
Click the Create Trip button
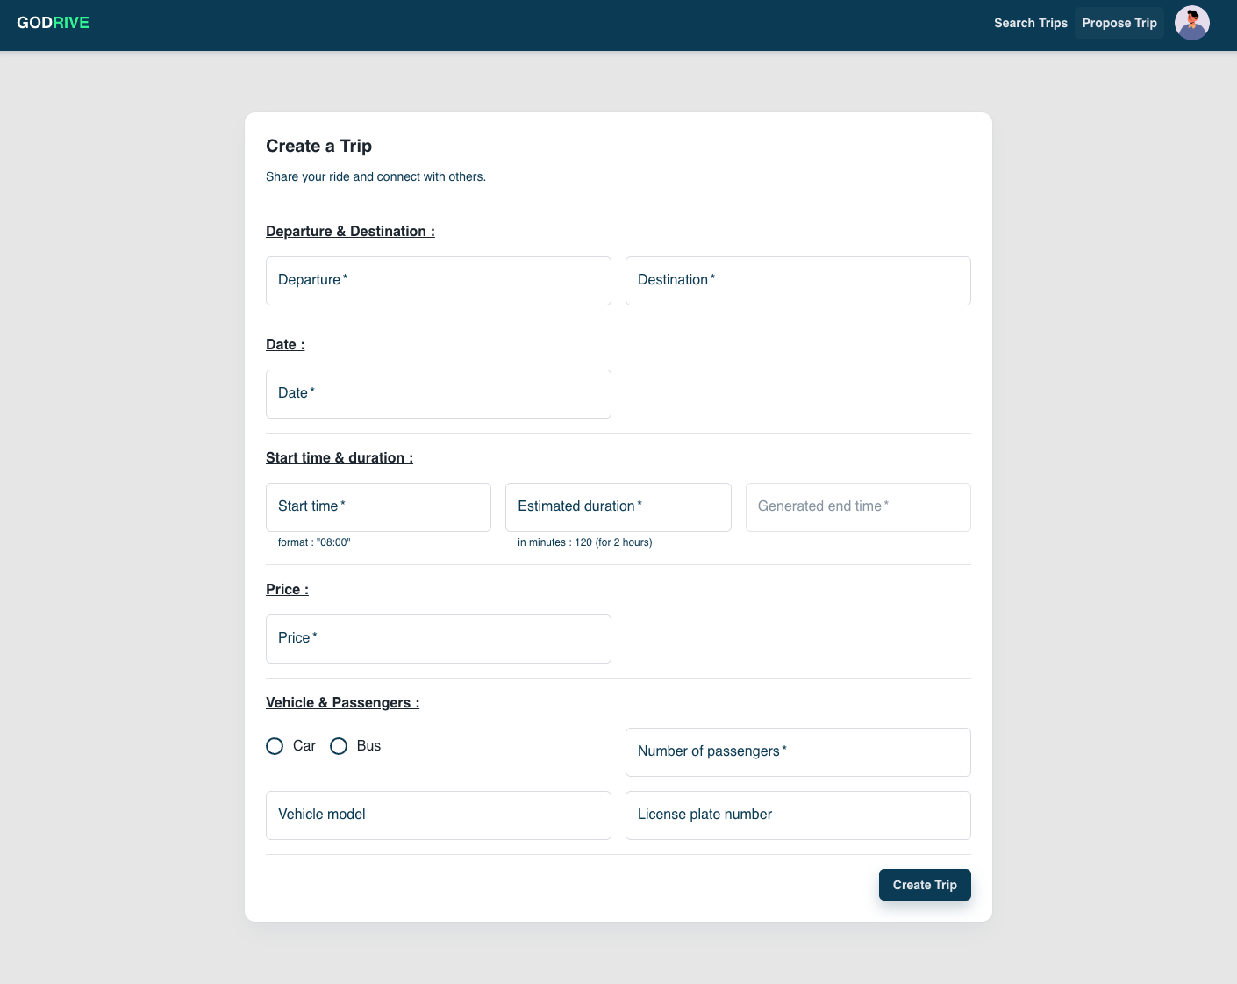coord(924,885)
